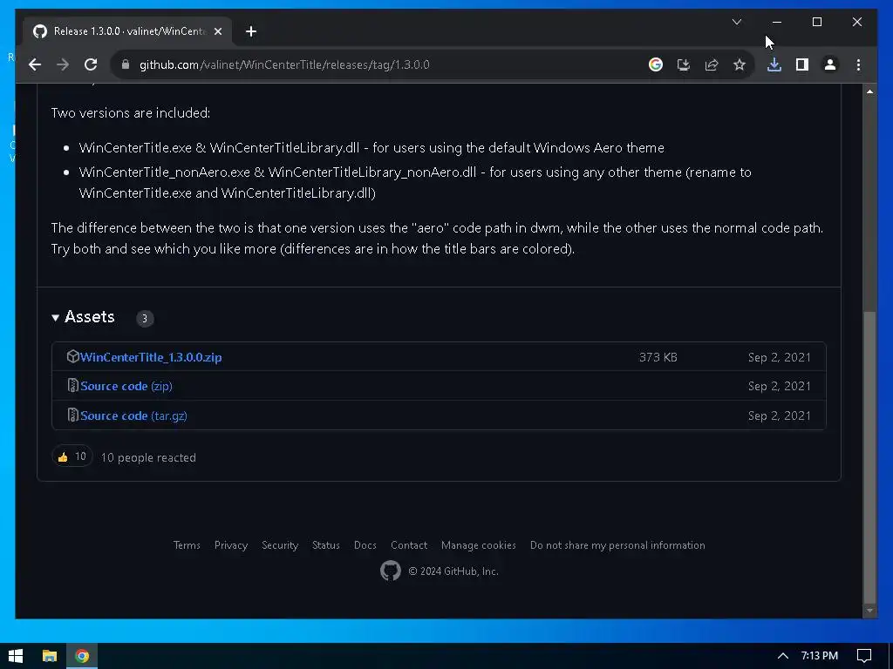Click the browser forward arrow
893x669 pixels.
tap(63, 64)
